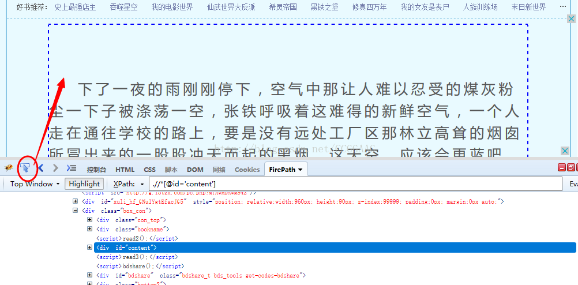Open the Firebug bug icon menu
This screenshot has height=285, width=578.
tap(9, 168)
